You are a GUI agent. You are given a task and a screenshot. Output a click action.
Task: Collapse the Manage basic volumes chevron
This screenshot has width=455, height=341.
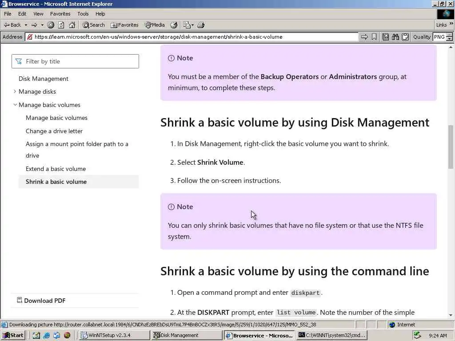point(15,105)
